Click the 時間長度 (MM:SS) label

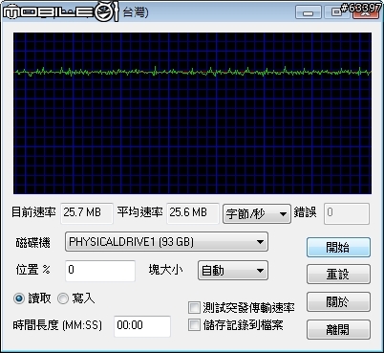tap(57, 325)
